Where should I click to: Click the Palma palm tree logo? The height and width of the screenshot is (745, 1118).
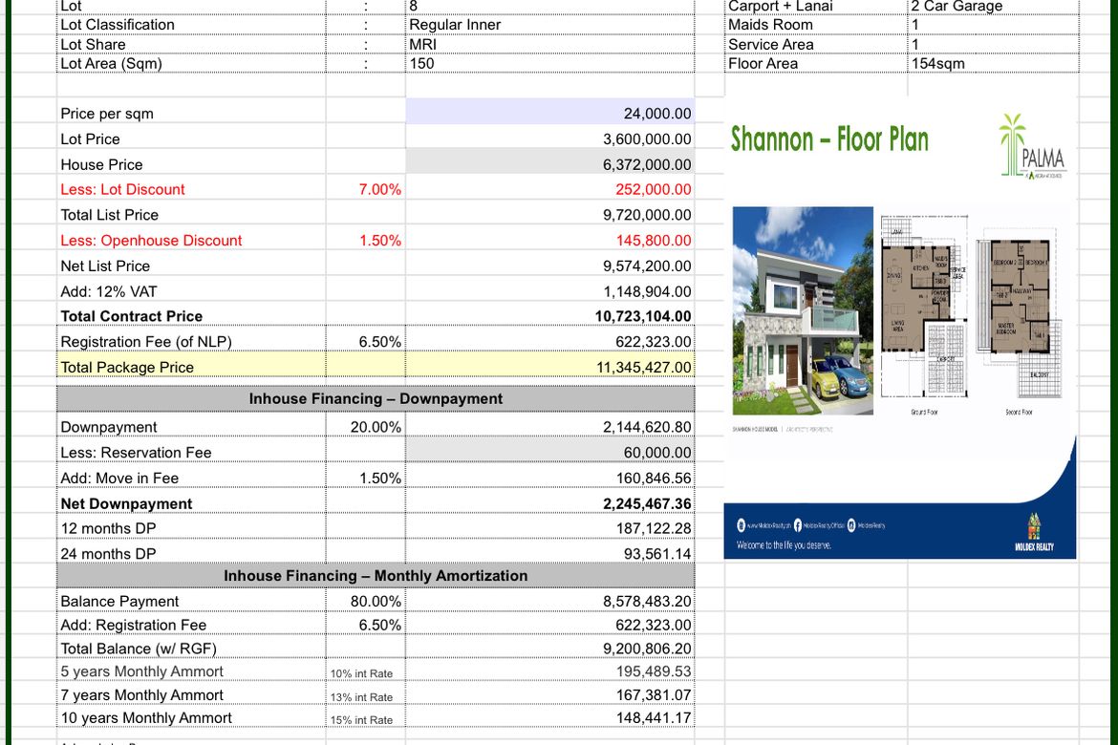click(x=1033, y=145)
